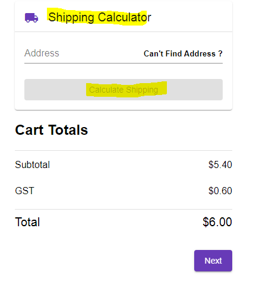This screenshot has height=285, width=272.
Task: Click the Cart Totals heading
Action: coord(52,130)
